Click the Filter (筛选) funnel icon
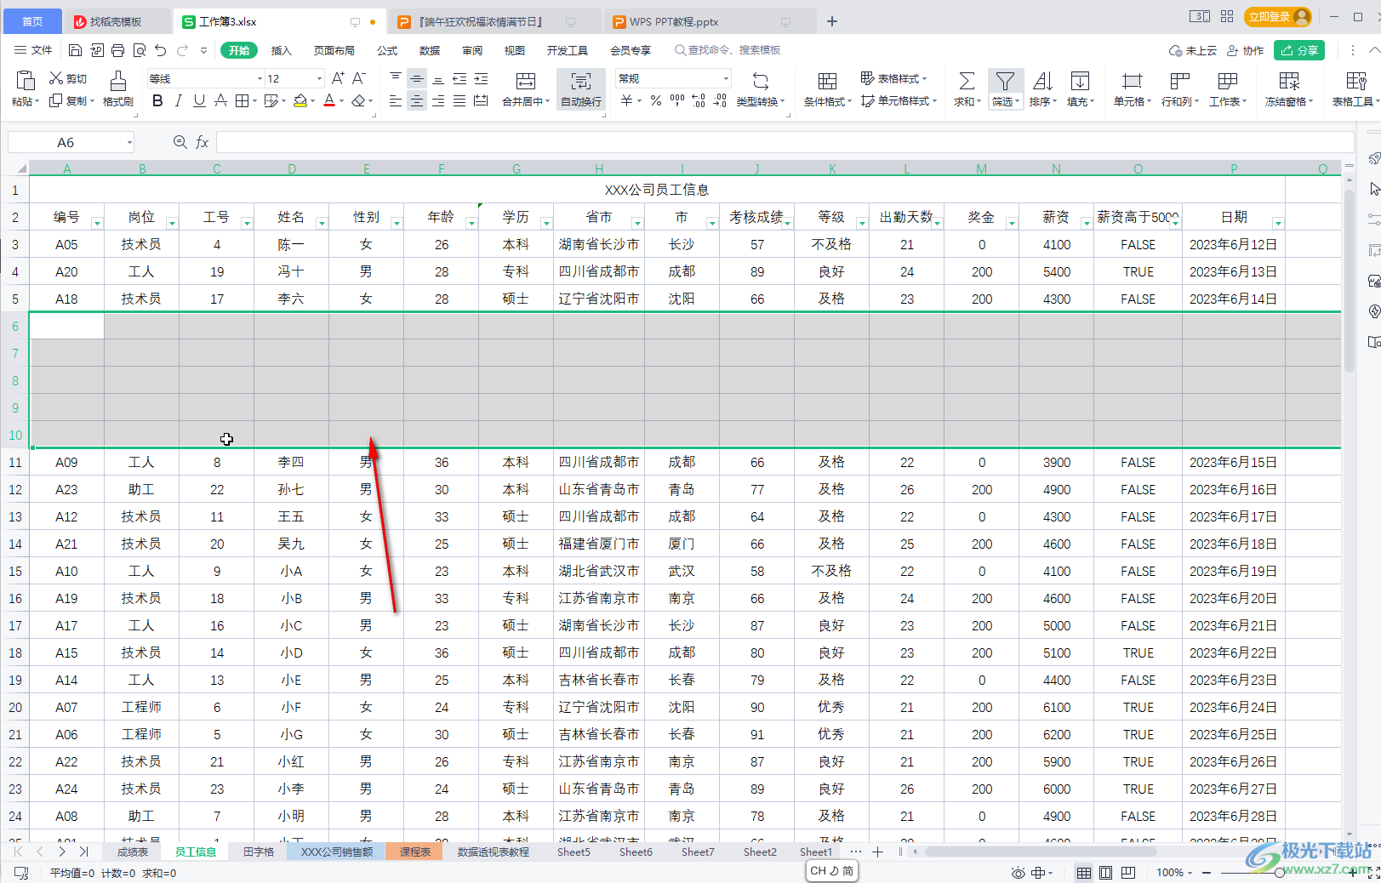Image resolution: width=1381 pixels, height=883 pixels. click(1005, 81)
